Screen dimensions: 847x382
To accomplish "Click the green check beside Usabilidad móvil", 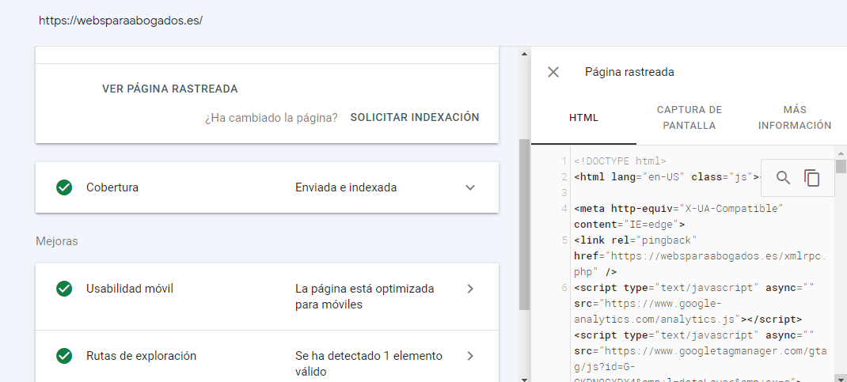I will [64, 289].
